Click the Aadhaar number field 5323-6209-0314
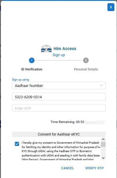Screen dimensions: 117x178 tap(59, 97)
